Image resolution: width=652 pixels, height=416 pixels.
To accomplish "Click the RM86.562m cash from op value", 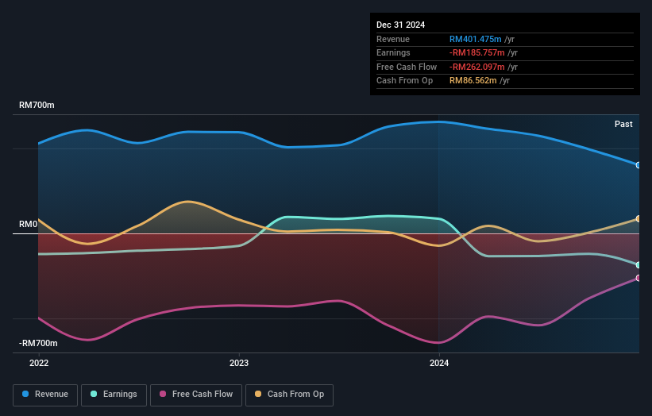I will [473, 81].
